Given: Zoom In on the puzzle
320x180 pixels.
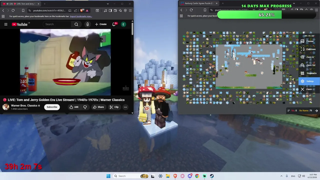Looking at the screenshot, I should pos(309,57).
